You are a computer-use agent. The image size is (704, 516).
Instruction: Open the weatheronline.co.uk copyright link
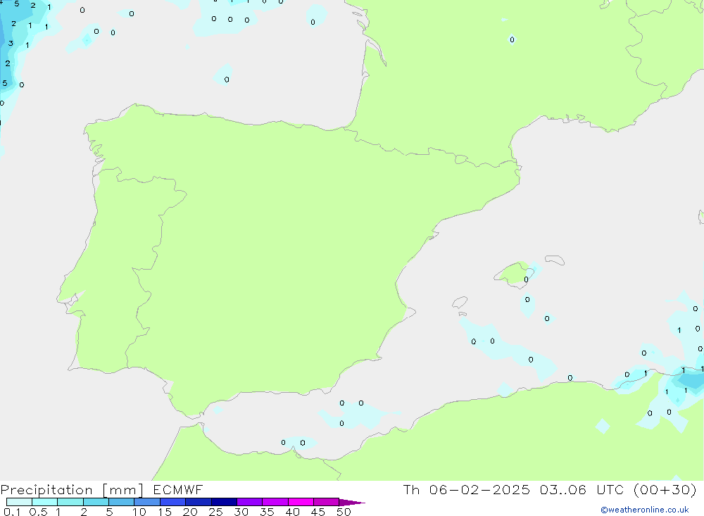pyautogui.click(x=644, y=510)
